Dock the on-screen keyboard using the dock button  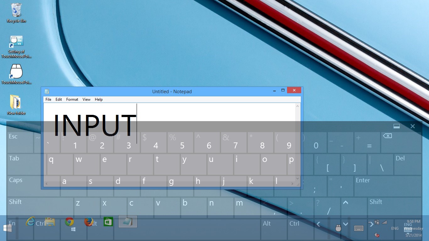(396, 126)
